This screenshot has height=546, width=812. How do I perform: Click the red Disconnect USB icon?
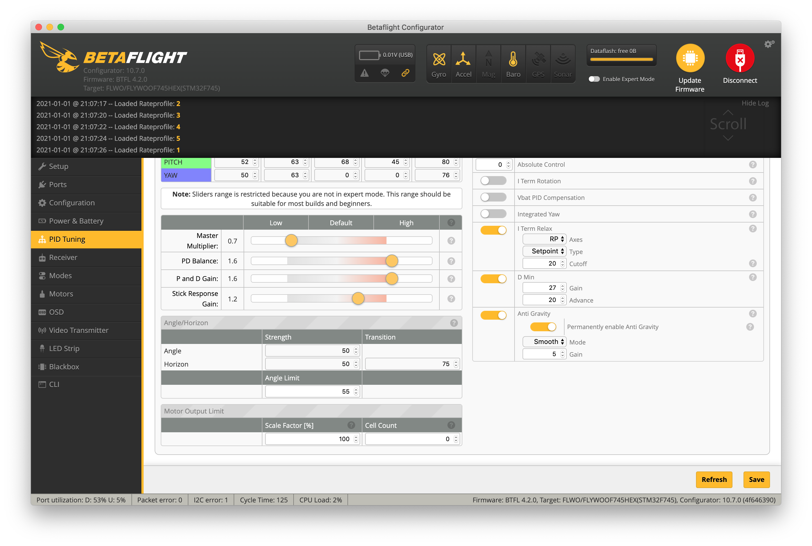tap(740, 58)
